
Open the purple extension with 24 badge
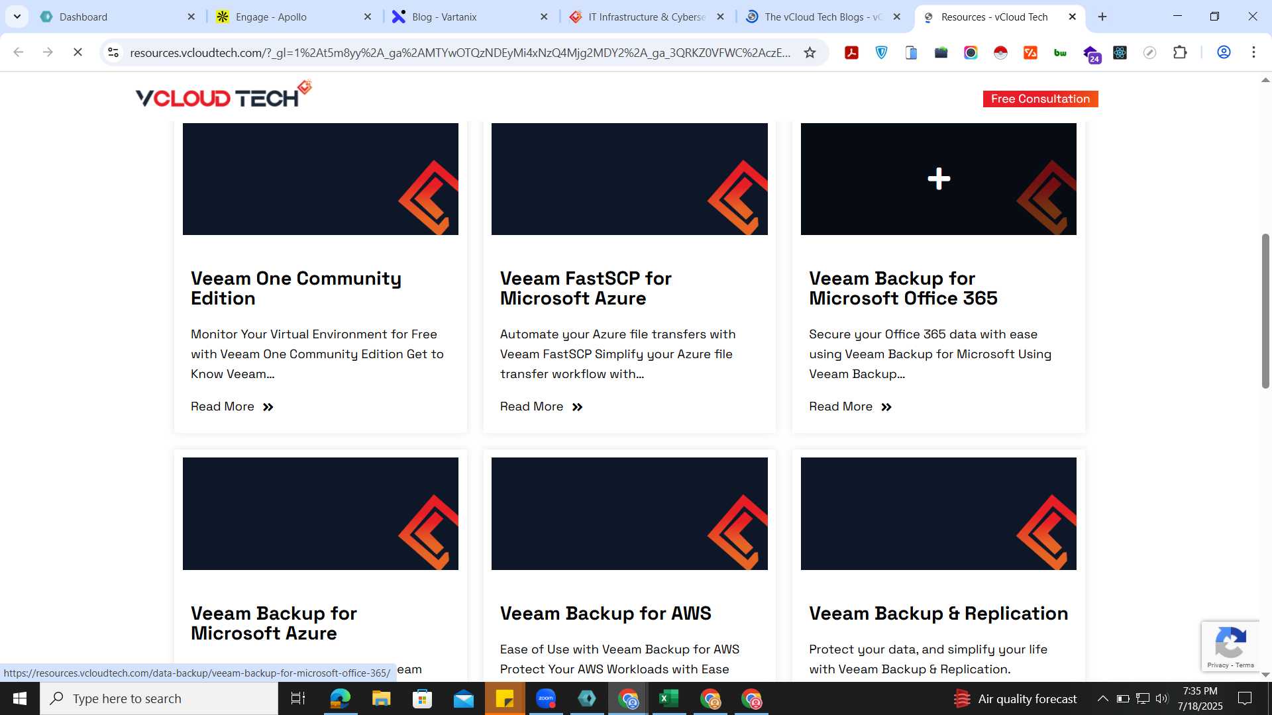click(x=1091, y=54)
